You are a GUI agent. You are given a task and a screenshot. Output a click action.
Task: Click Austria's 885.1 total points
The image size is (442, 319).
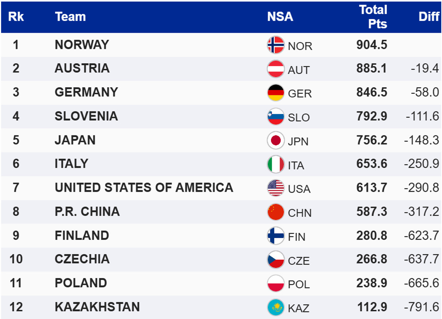(372, 69)
